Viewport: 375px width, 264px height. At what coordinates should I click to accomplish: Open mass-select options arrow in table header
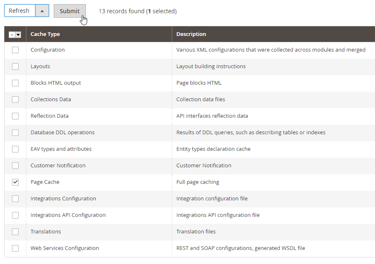click(18, 35)
